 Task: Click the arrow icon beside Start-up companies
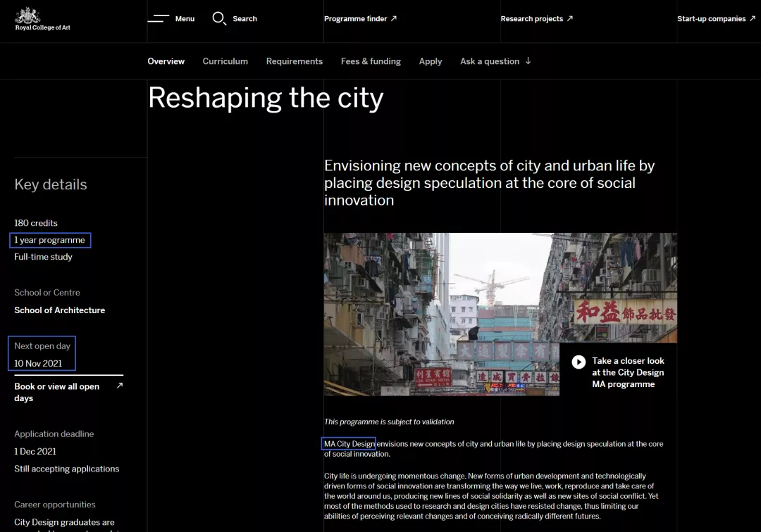753,18
